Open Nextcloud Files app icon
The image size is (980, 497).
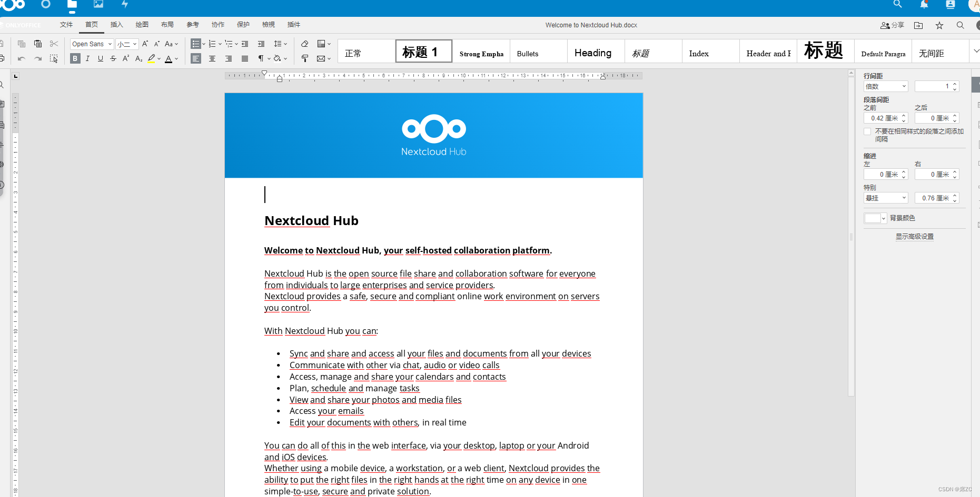72,4
